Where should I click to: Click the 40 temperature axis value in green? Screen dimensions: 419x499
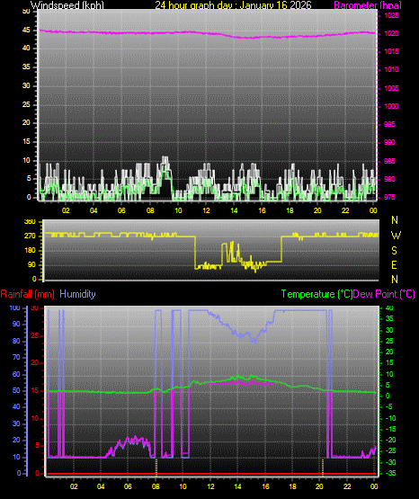tap(389, 307)
